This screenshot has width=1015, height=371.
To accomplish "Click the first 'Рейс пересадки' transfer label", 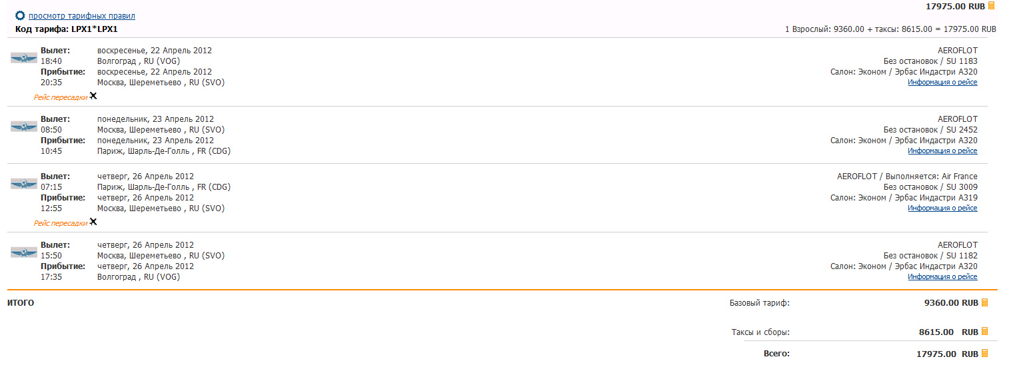I will pyautogui.click(x=60, y=97).
